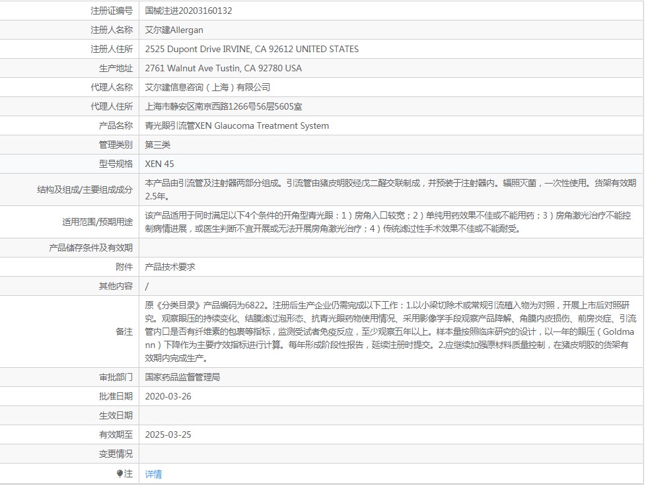Select registration number 国械注进20203160132

(x=188, y=11)
